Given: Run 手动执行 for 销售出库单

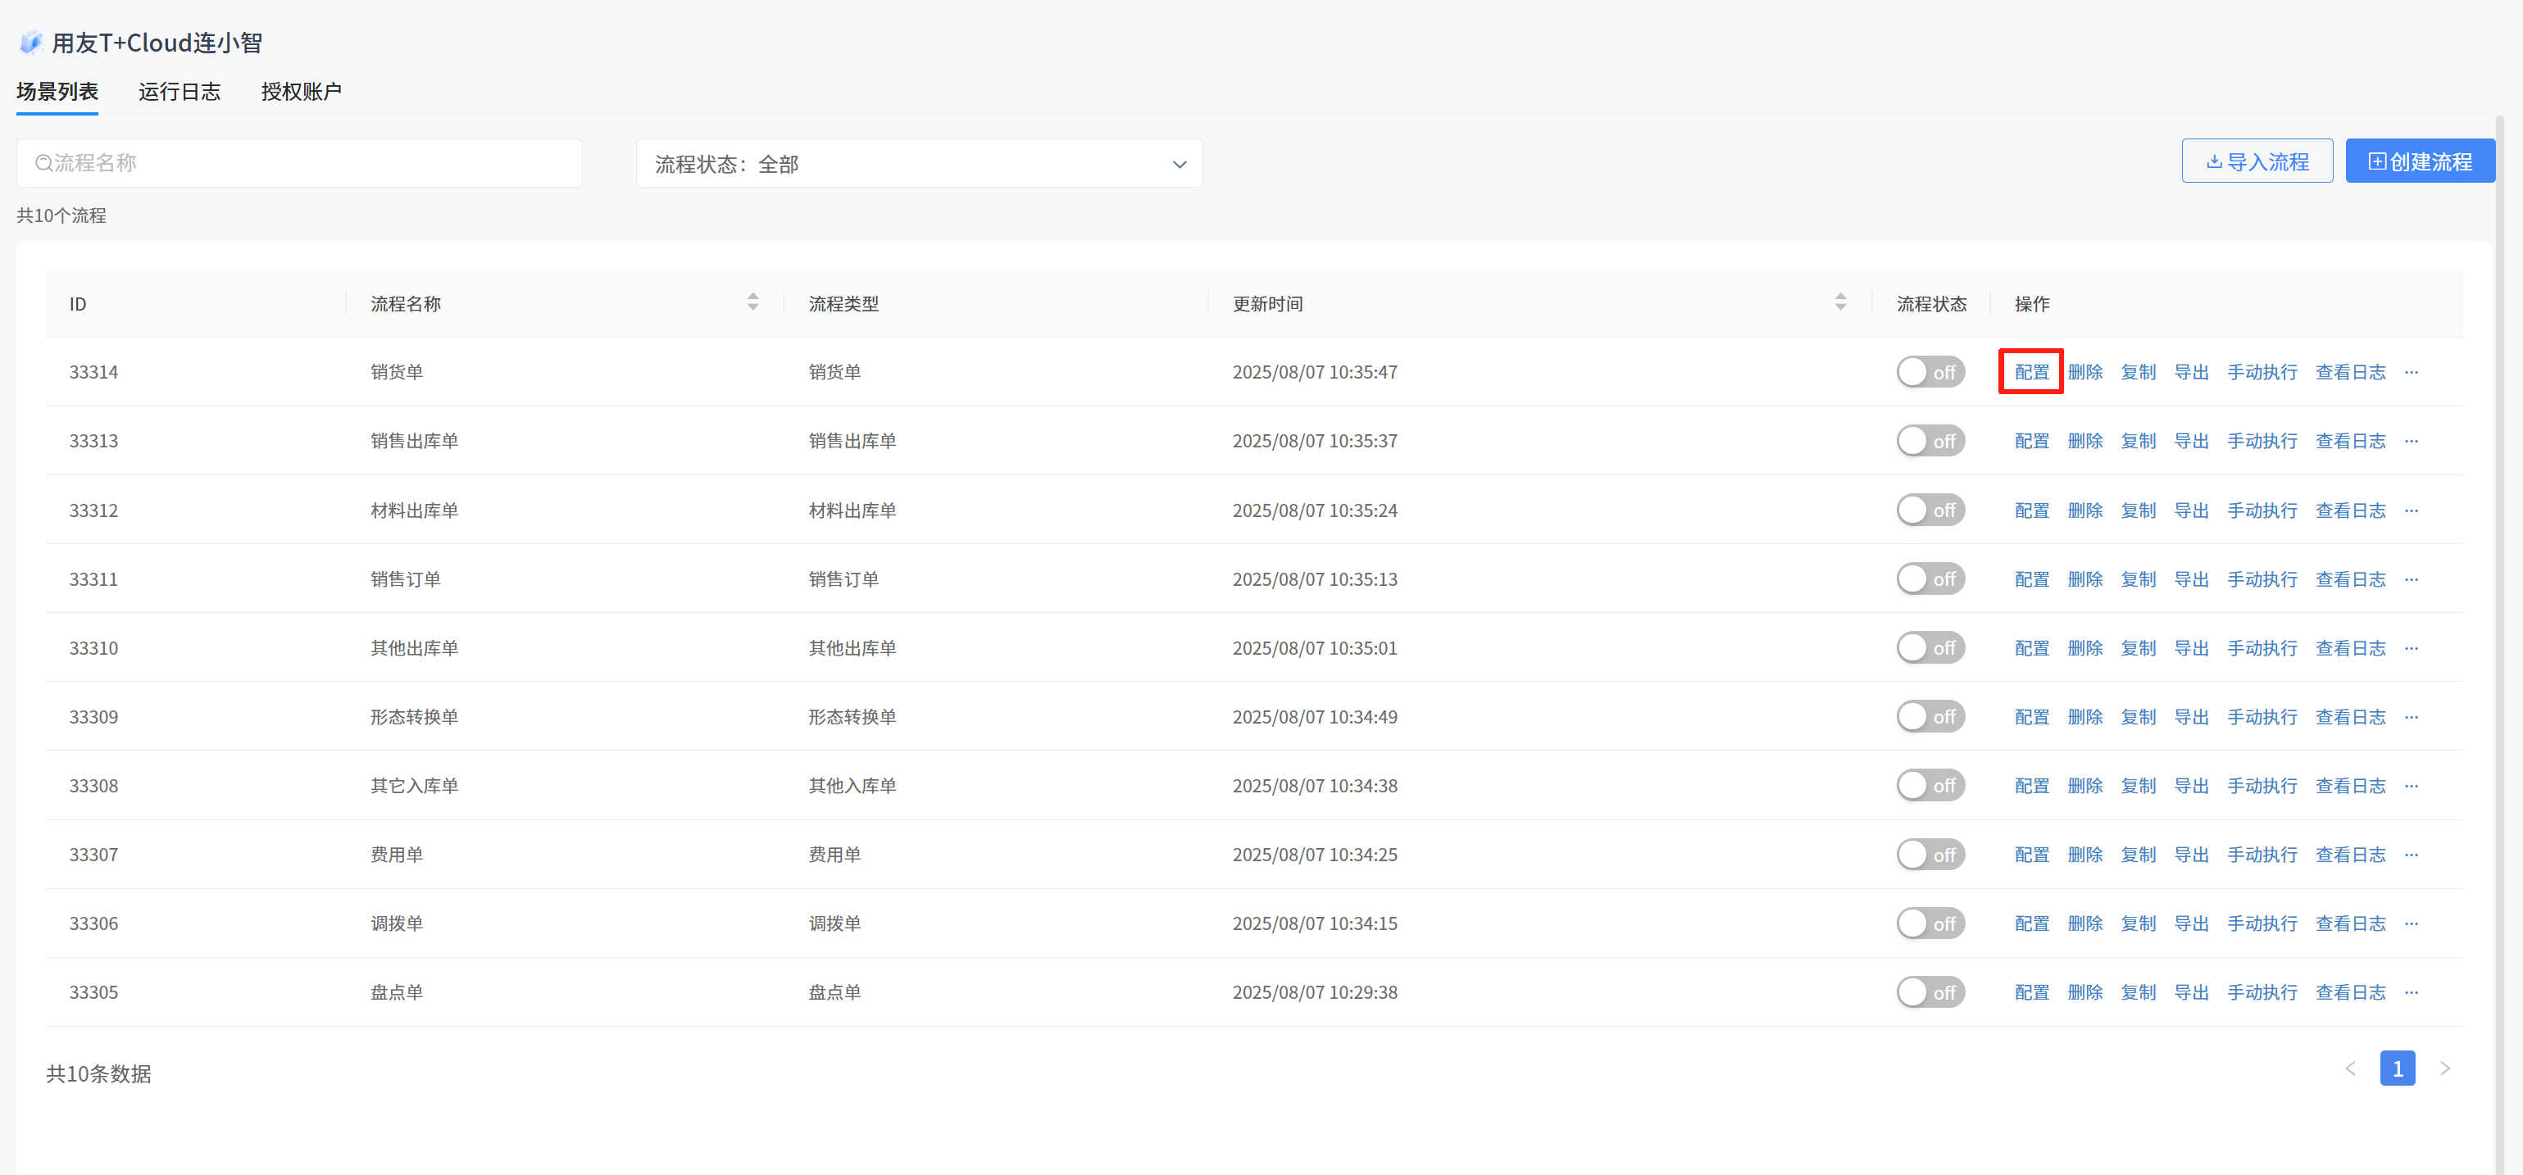Looking at the screenshot, I should tap(2262, 441).
